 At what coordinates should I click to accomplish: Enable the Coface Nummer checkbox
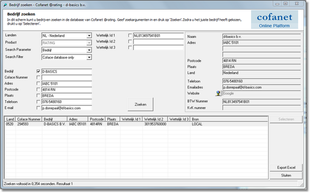[38, 78]
